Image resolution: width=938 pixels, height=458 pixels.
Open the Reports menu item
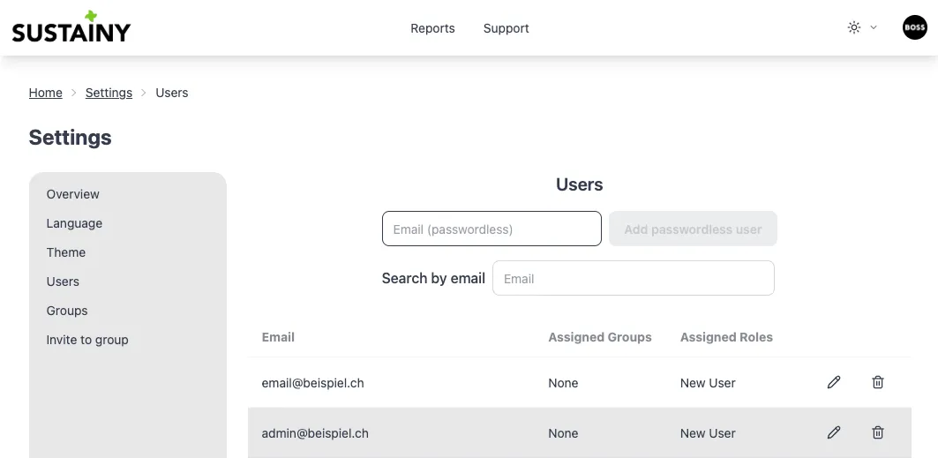(432, 28)
